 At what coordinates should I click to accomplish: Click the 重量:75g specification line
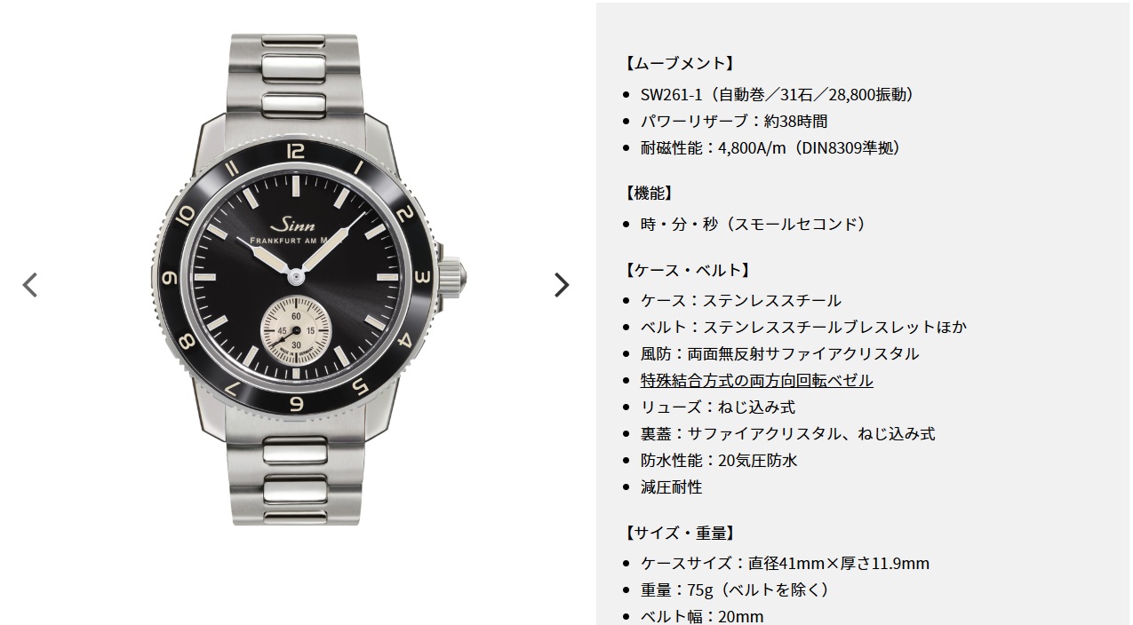[x=737, y=589]
